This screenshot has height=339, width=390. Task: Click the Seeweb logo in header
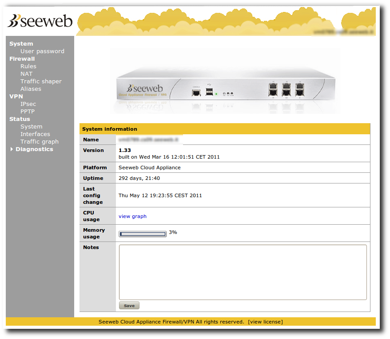[x=40, y=21]
